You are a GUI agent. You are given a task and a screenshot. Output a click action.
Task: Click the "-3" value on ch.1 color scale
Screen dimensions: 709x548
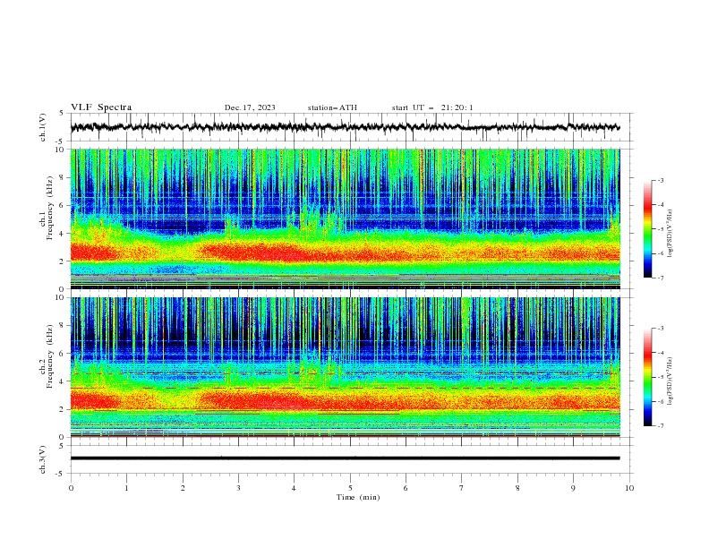click(x=661, y=180)
